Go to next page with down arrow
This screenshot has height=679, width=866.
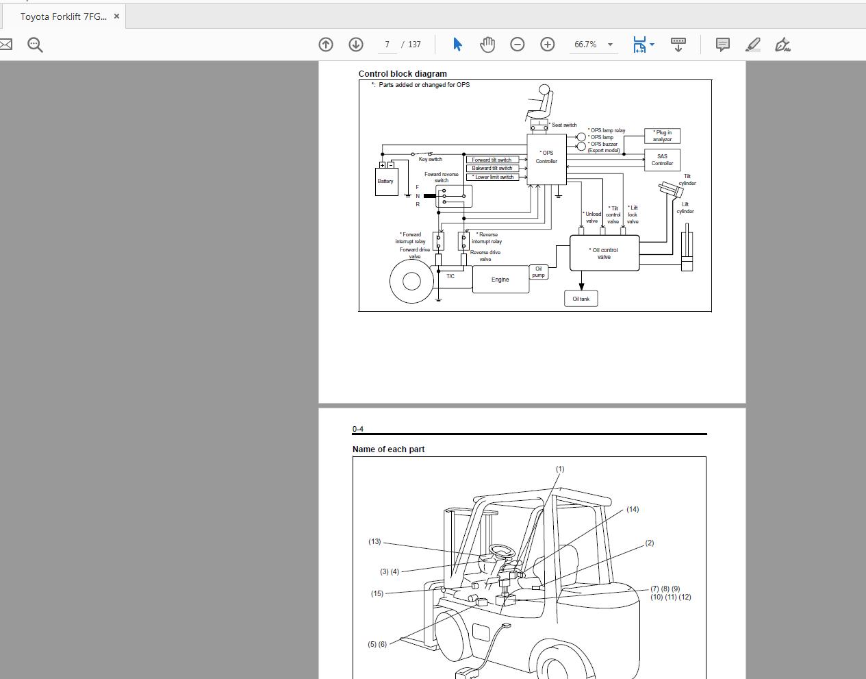(x=356, y=45)
